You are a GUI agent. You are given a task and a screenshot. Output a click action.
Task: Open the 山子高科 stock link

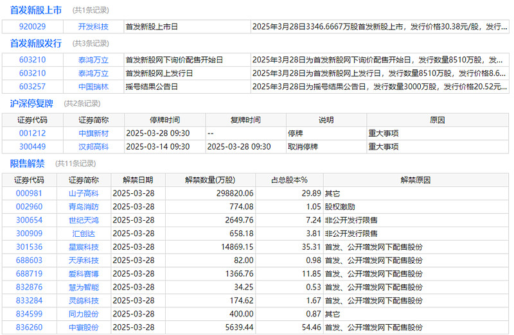[x=84, y=193]
